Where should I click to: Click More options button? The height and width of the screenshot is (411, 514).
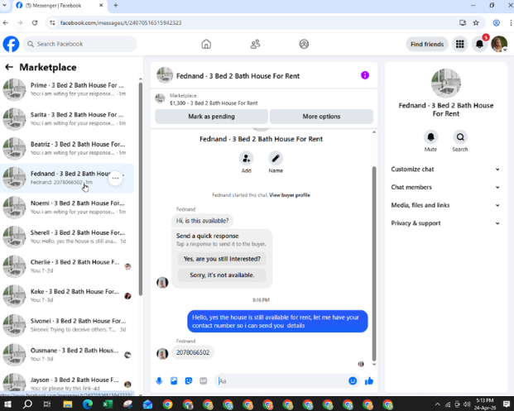[x=321, y=117]
